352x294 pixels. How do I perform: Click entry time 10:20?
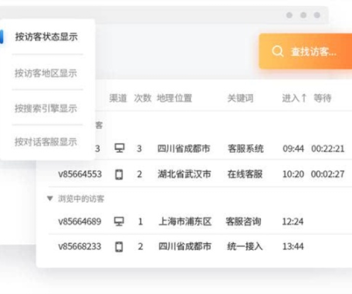coord(293,174)
